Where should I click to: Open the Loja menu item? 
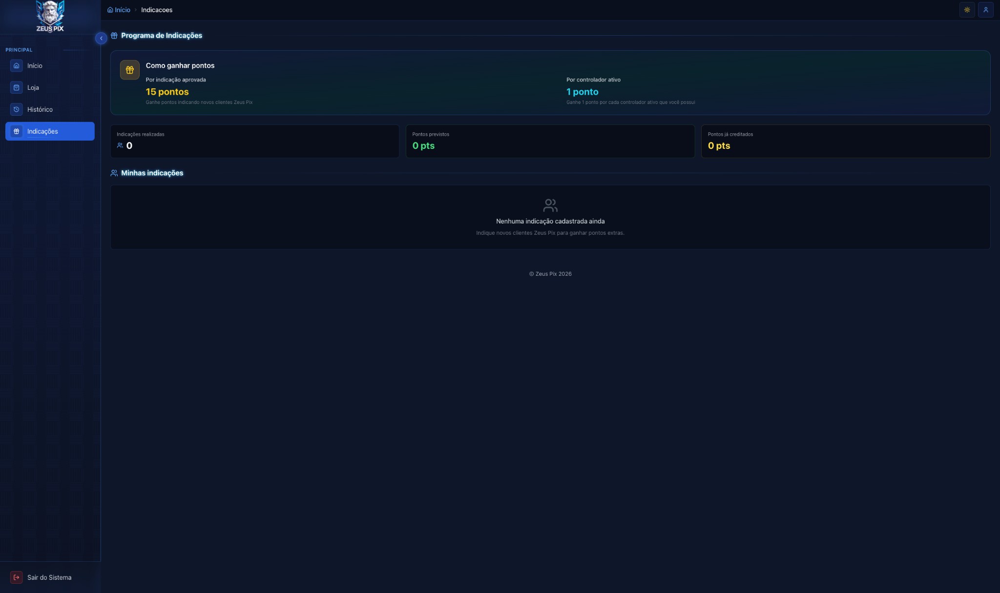(33, 87)
